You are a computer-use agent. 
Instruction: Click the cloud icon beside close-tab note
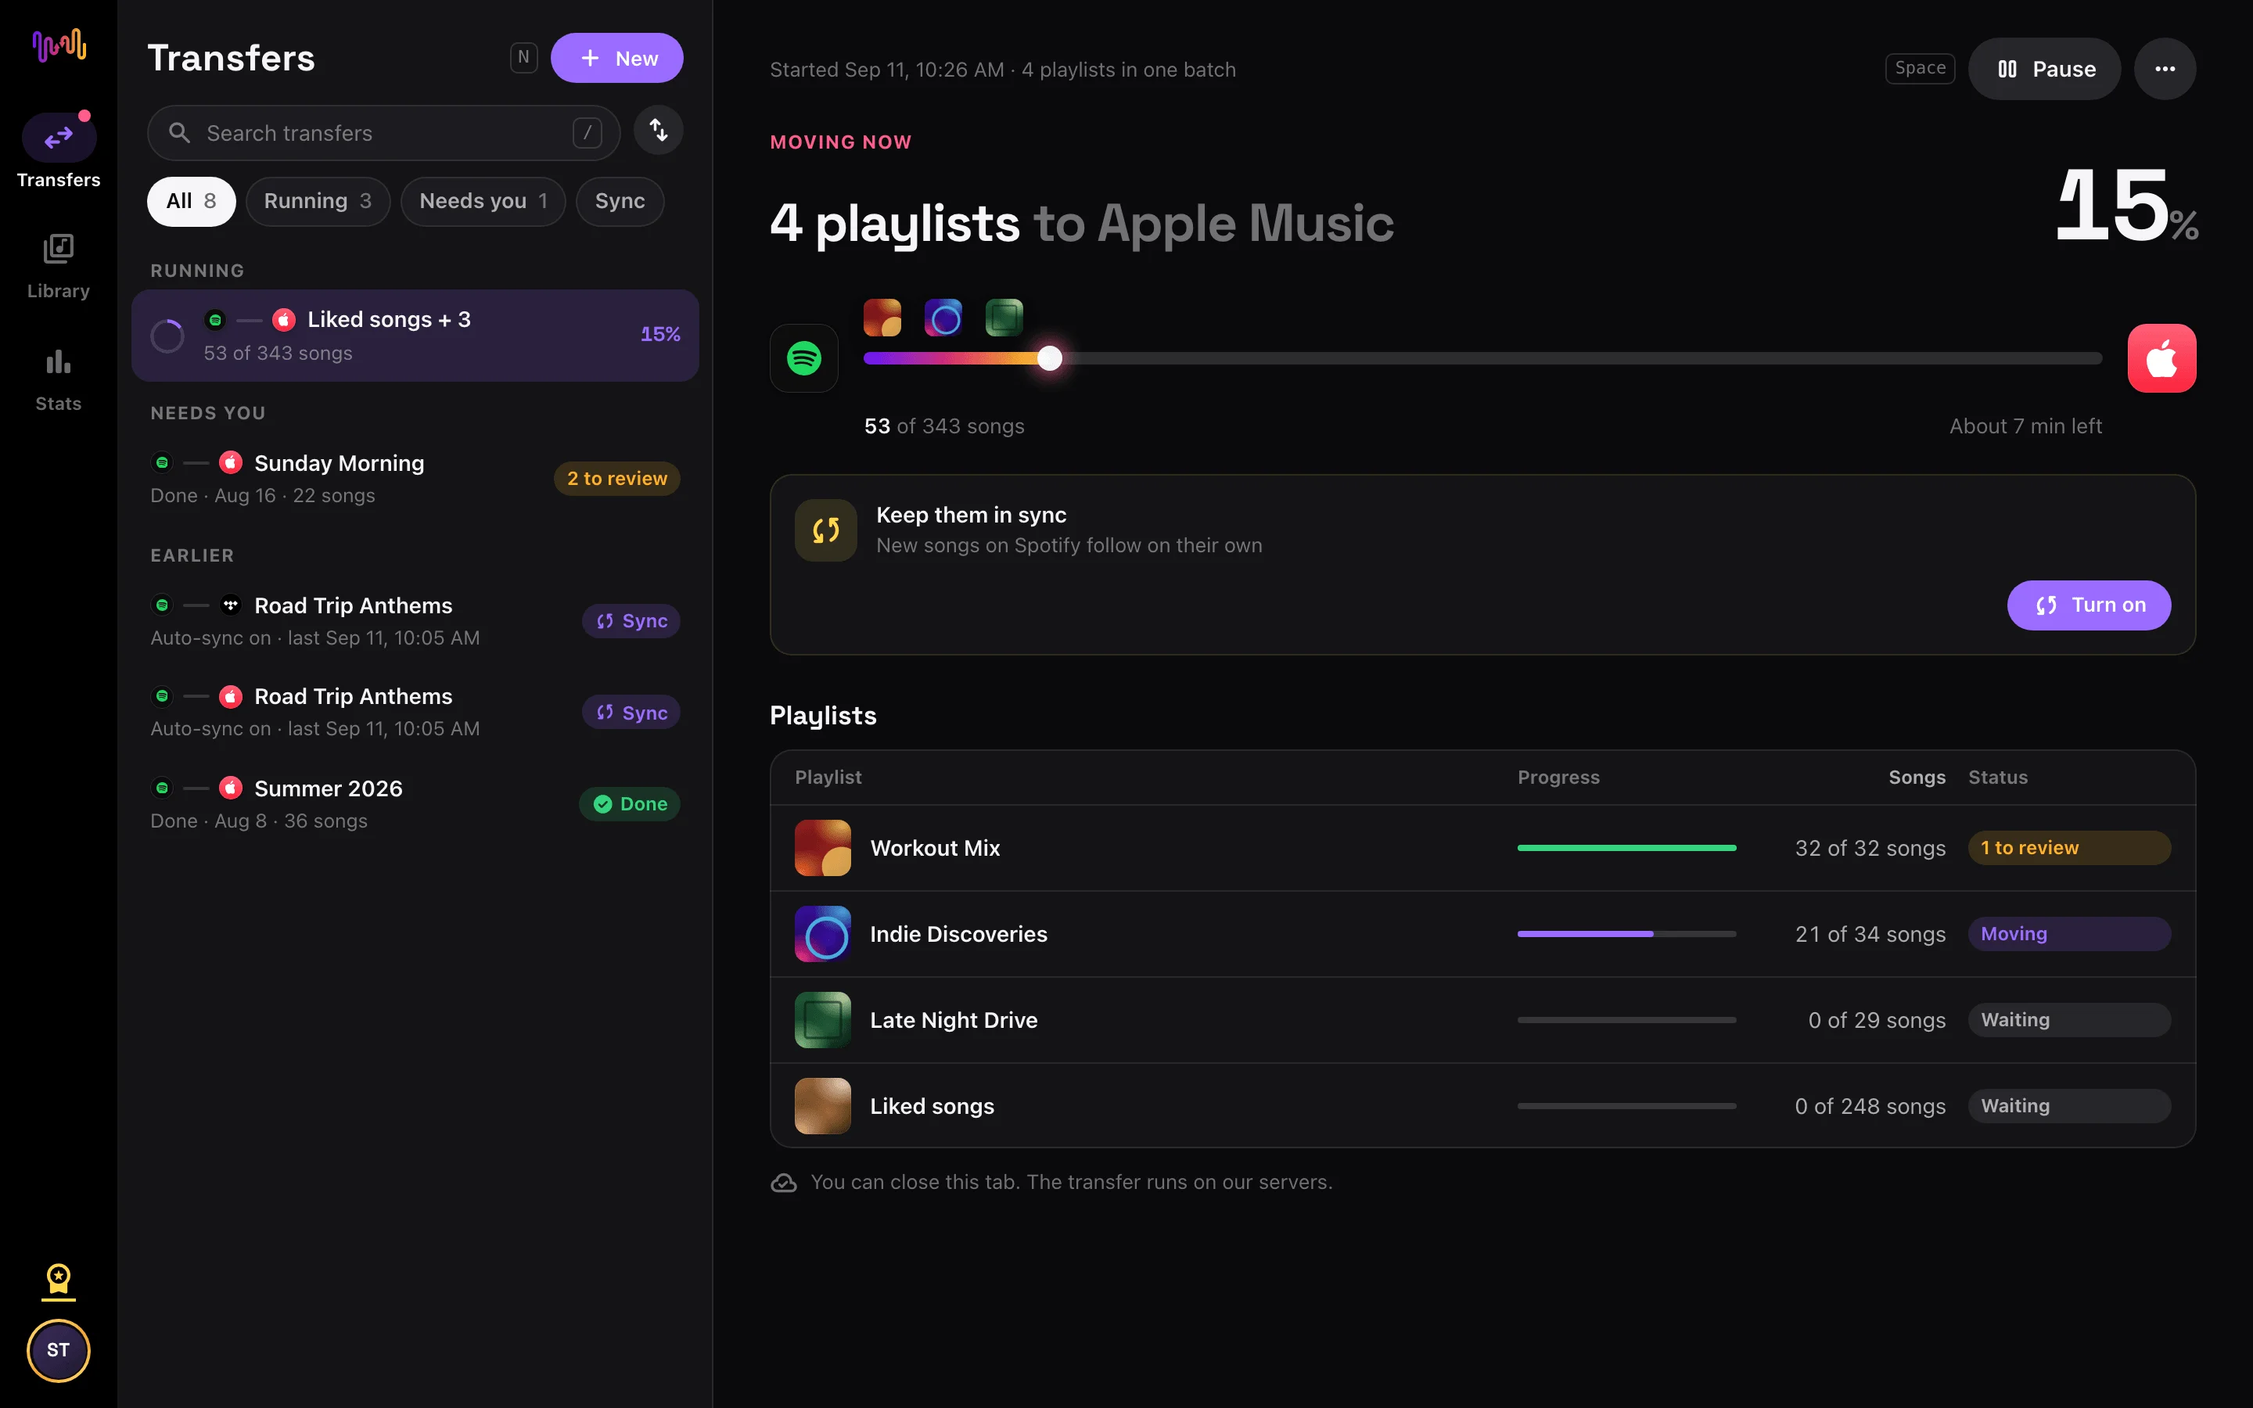point(784,1183)
